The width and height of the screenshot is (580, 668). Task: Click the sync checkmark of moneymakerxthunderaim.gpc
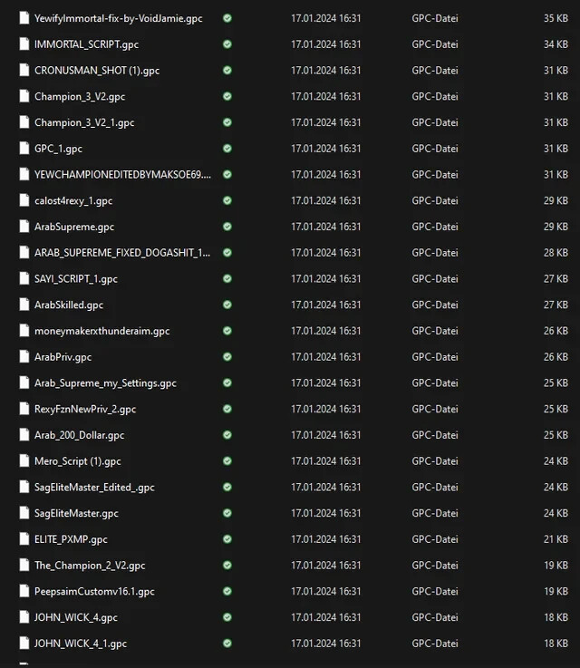click(227, 331)
